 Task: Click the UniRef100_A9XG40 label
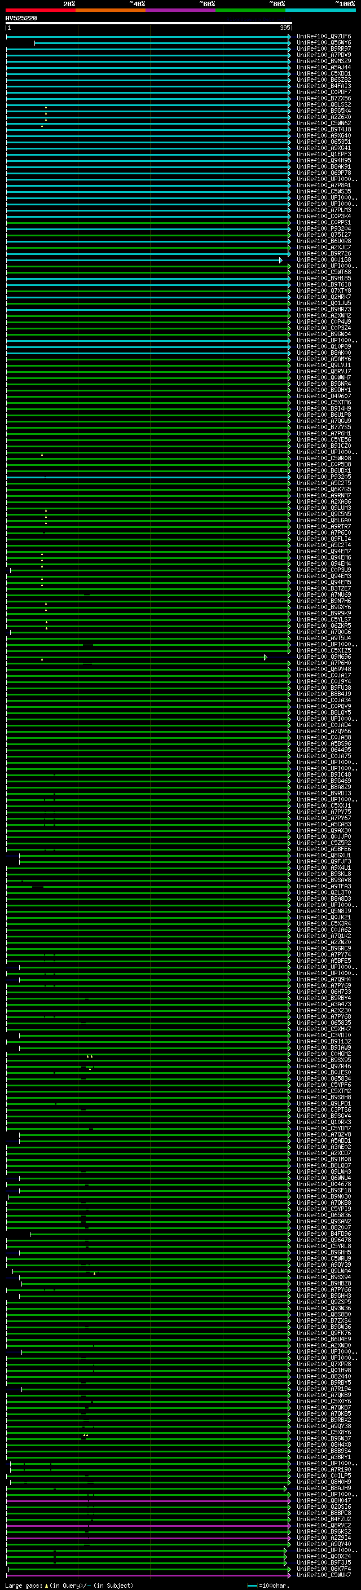tap(323, 135)
